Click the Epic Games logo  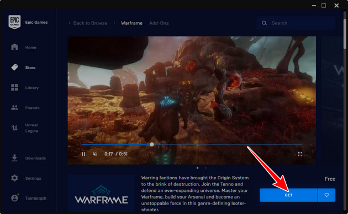(x=15, y=22)
